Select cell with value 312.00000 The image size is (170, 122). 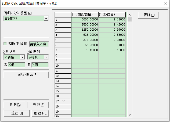(85, 40)
